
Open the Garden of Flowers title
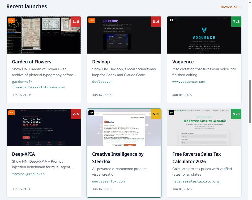pyautogui.click(x=32, y=62)
